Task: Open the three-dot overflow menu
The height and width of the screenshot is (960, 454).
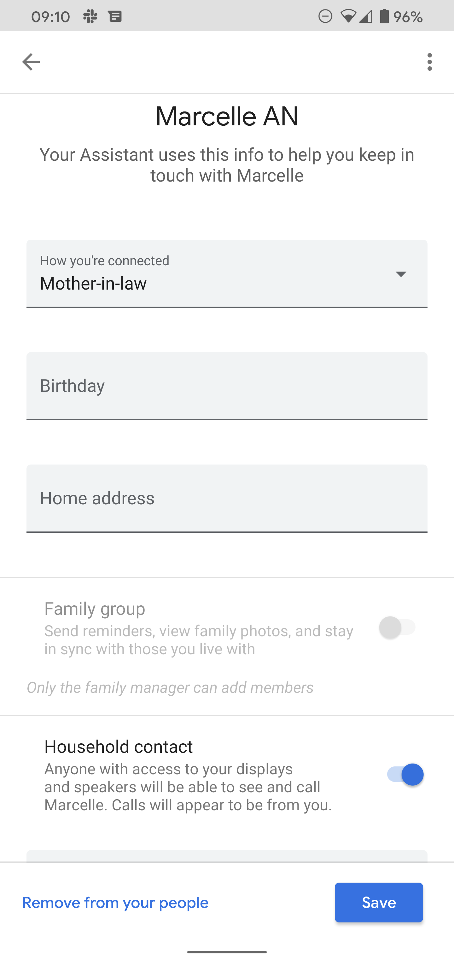Action: [x=430, y=62]
